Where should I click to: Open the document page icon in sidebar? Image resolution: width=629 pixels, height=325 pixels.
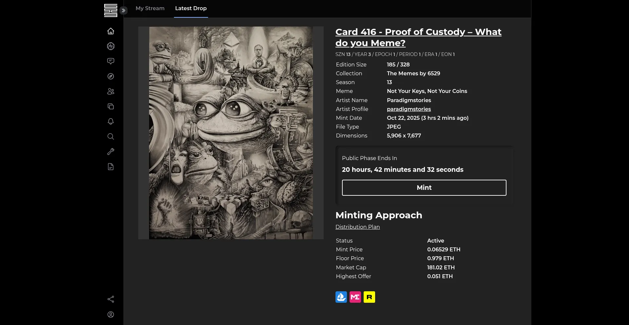click(111, 167)
